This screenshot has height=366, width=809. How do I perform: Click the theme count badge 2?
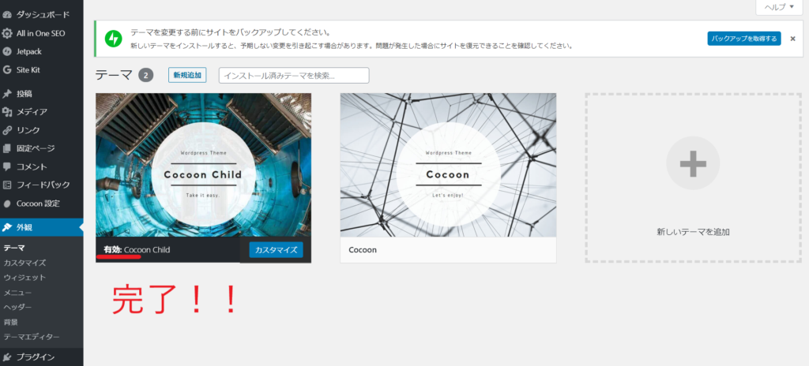pyautogui.click(x=146, y=75)
